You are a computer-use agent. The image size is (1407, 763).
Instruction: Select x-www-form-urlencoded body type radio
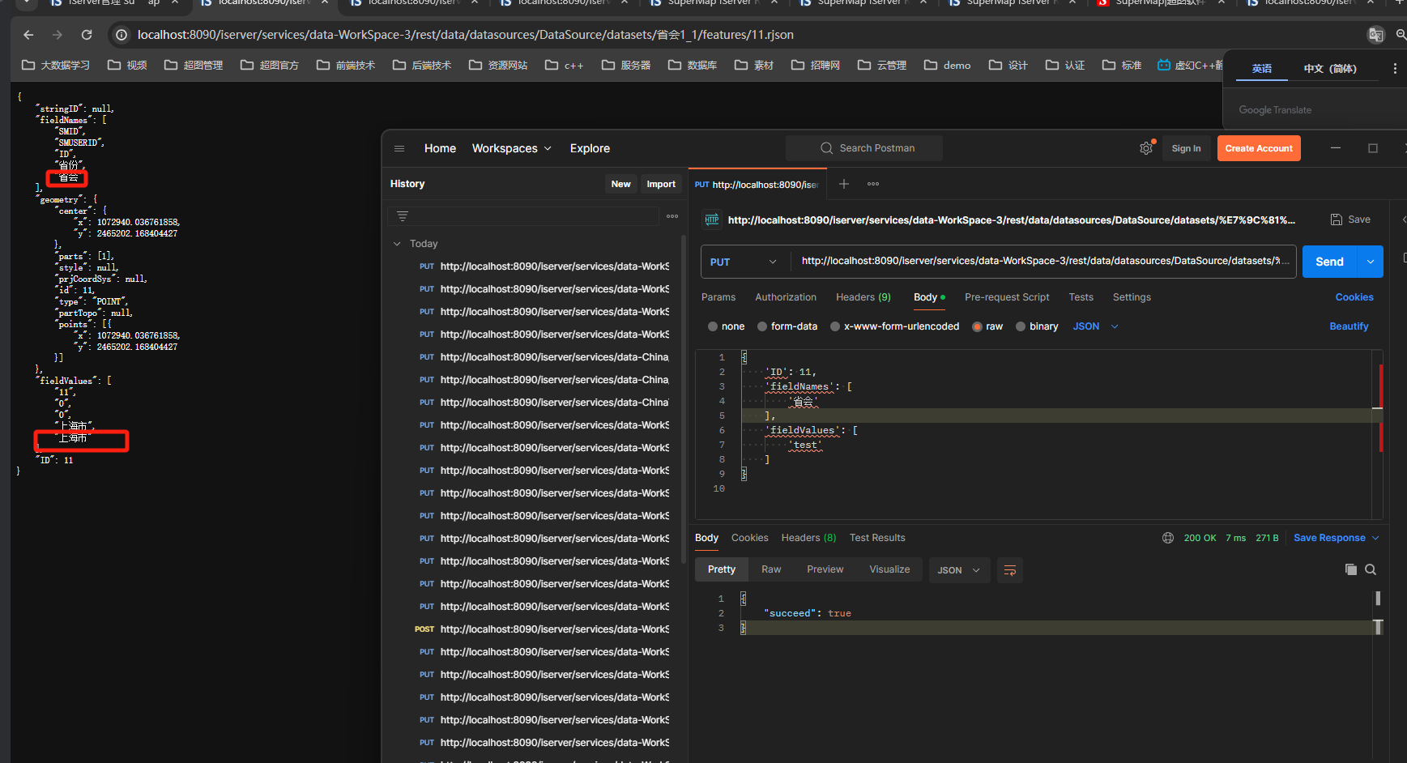835,326
